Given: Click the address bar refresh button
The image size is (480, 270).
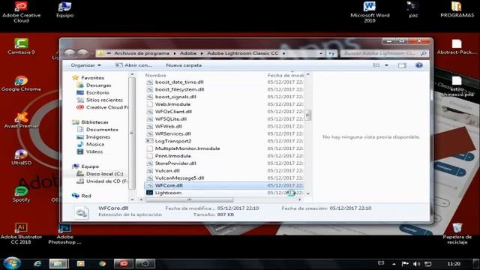Looking at the screenshot, I should tap(331, 53).
